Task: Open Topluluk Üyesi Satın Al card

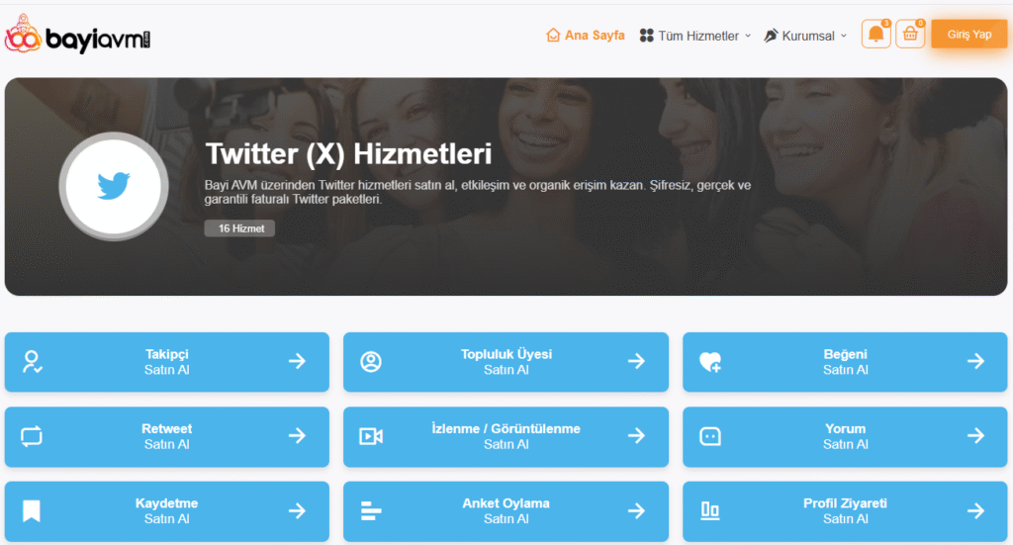Action: point(506,362)
